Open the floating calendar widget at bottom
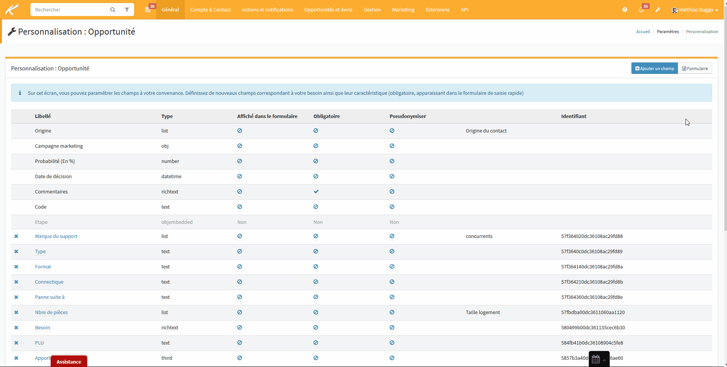Screen dimensions: 727x367 coord(596,359)
